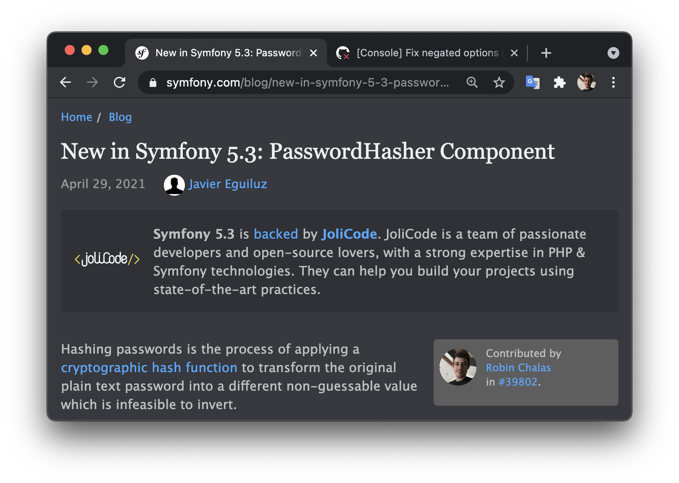Visit the JoliCode text link
Screen dimensions: 679x483
(x=349, y=234)
